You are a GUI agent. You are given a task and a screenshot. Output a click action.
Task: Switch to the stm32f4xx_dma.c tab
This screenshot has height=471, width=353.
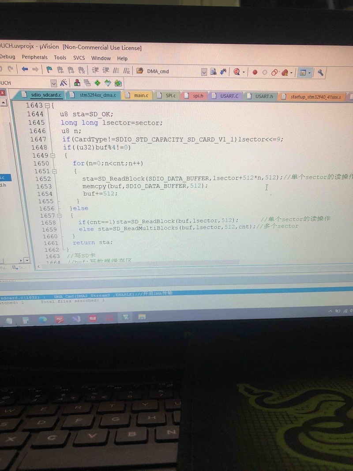point(94,95)
